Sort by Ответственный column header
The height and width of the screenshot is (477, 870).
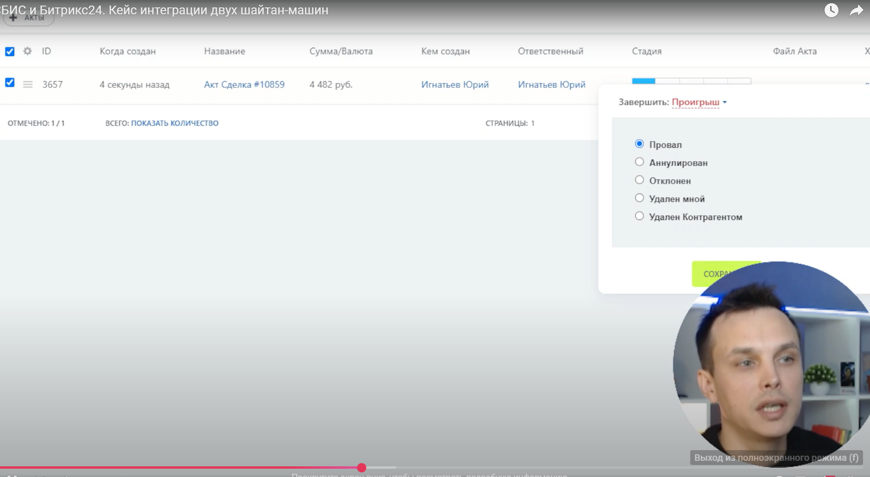[550, 51]
